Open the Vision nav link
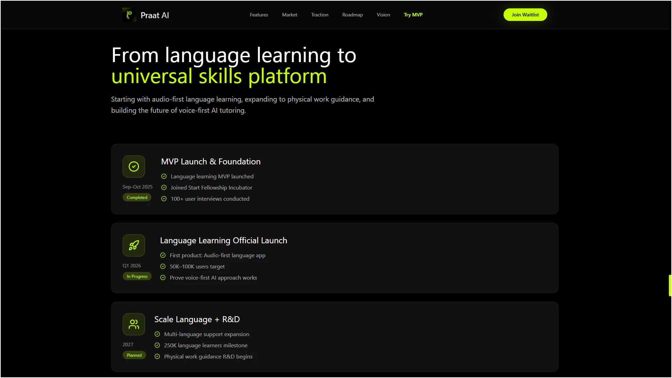Viewport: 672px width, 378px height. tap(383, 15)
